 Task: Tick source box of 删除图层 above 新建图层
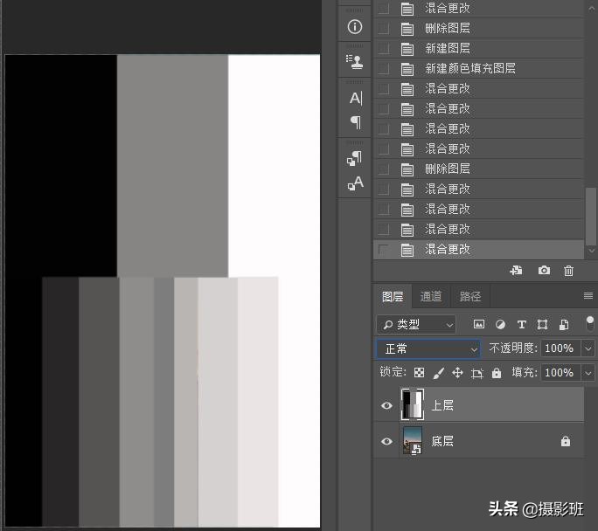coord(383,28)
